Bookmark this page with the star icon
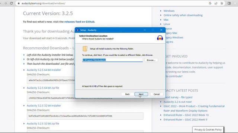 point(222,3)
